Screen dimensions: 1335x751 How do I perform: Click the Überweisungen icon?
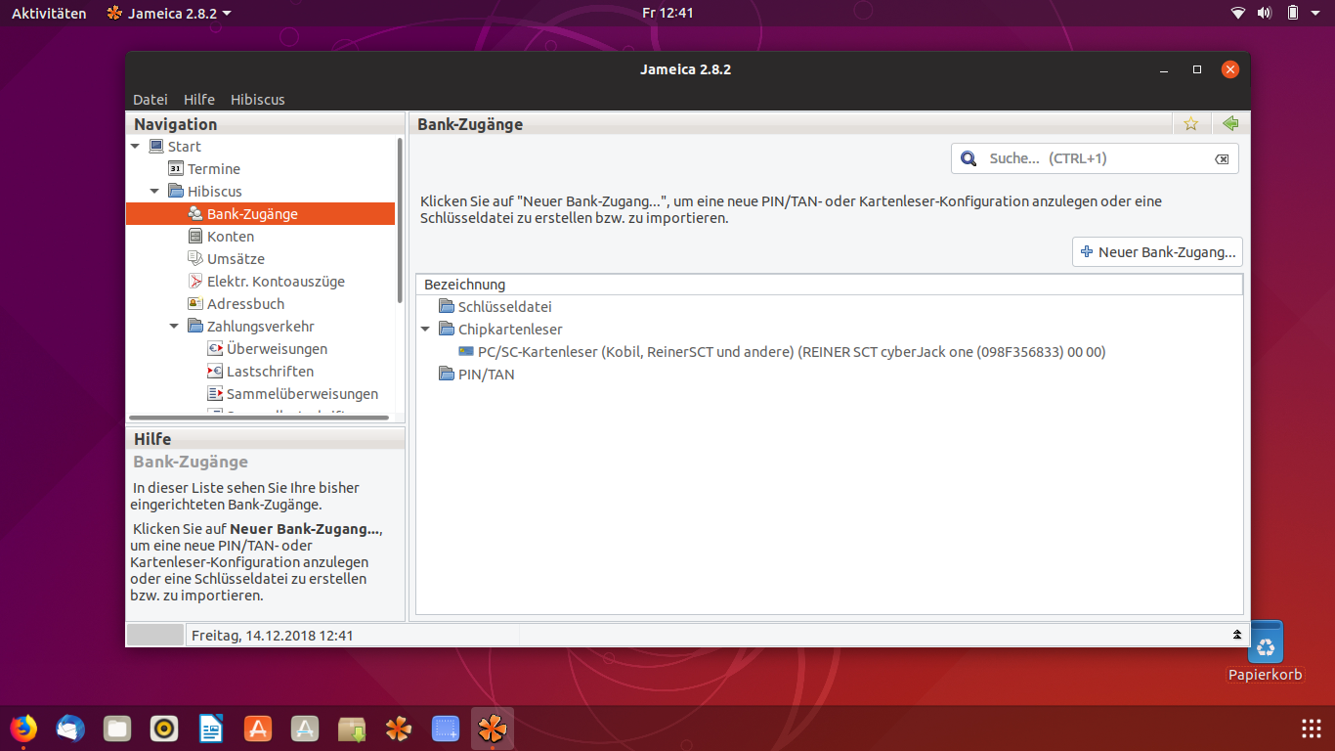coord(215,349)
